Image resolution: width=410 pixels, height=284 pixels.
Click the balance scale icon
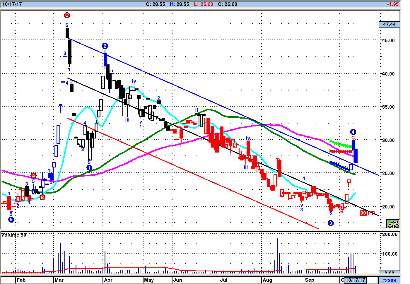tap(393, 224)
